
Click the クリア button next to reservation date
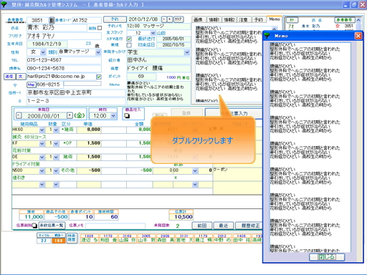point(178,19)
